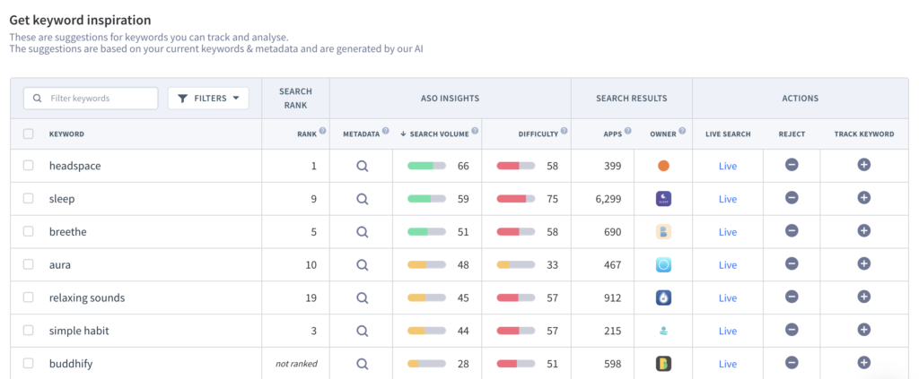Track the sleep keyword
919x379 pixels.
[x=863, y=198]
